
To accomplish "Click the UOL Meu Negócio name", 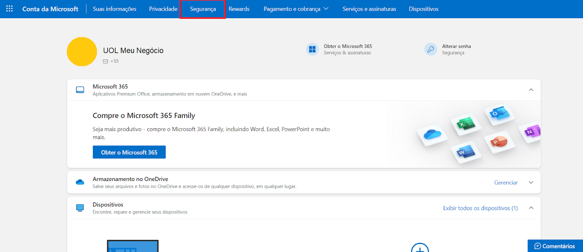I will (x=133, y=51).
